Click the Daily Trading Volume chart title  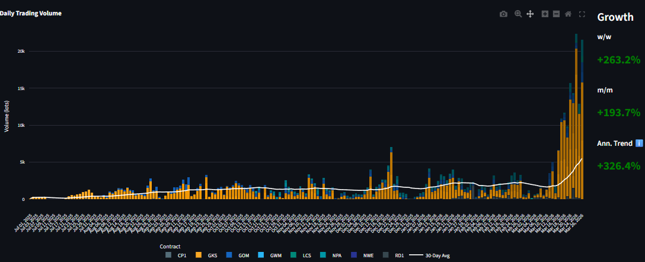click(30, 13)
